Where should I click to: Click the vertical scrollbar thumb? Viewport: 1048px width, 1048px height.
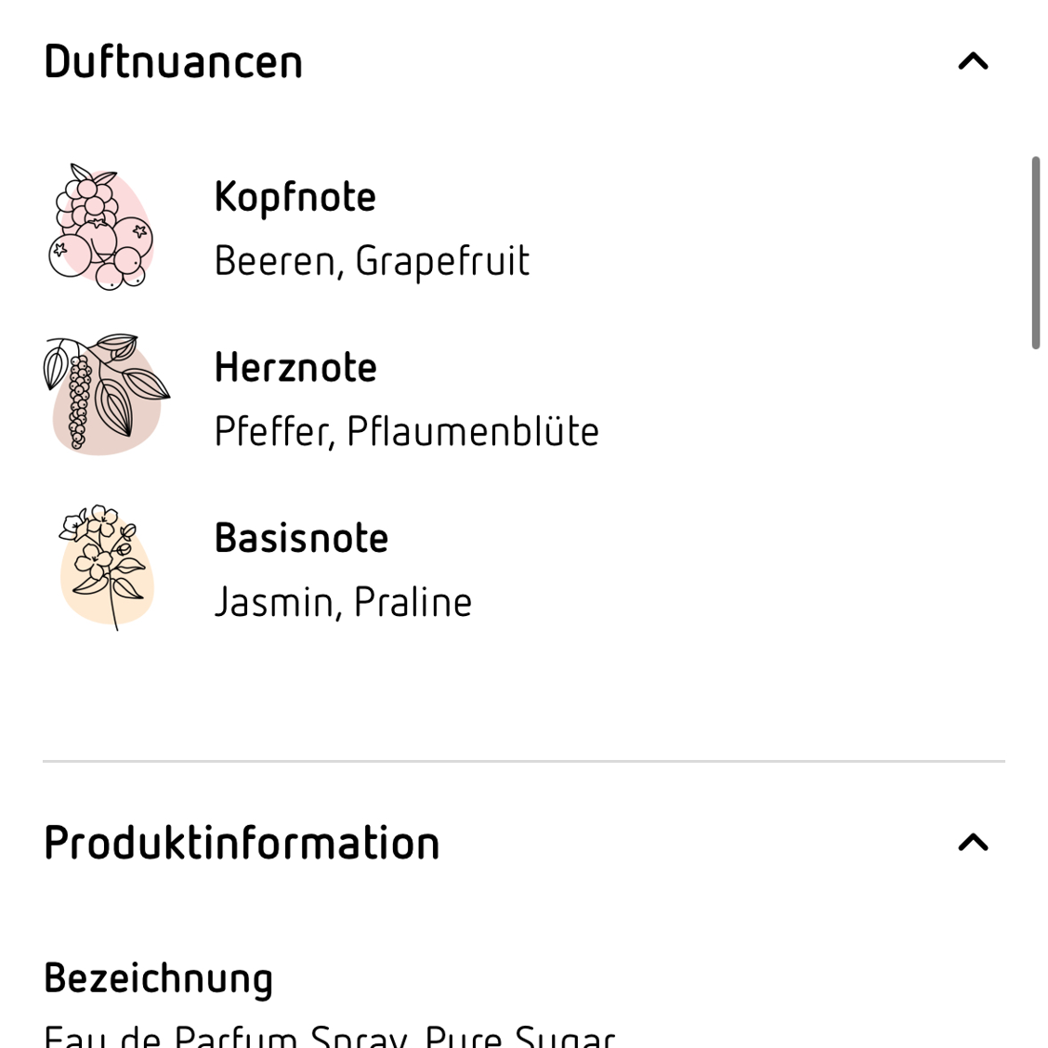tap(1035, 253)
